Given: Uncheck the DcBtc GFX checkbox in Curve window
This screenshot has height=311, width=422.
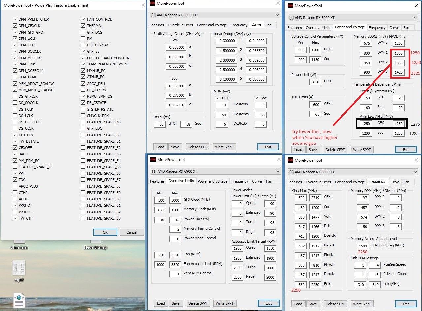Looking at the screenshot, I should 218,98.
